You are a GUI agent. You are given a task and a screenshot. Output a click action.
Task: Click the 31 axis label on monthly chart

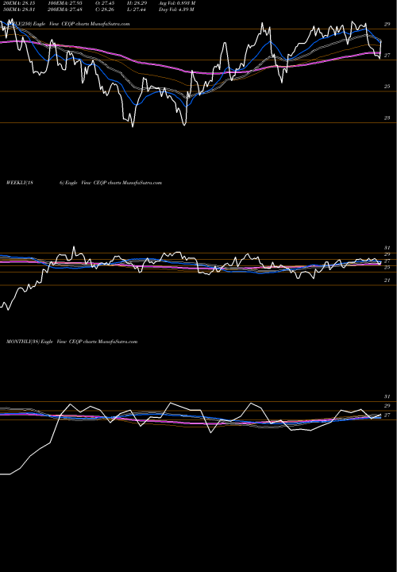tap(387, 396)
